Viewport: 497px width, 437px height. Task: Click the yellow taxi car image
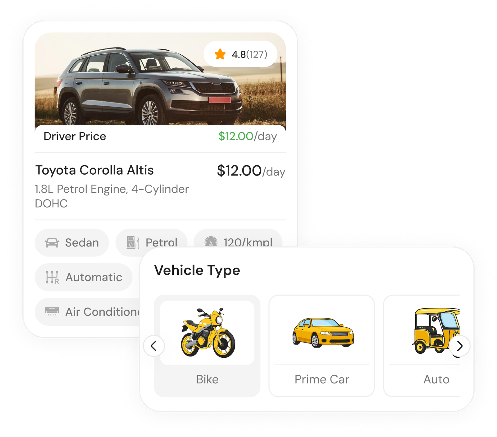pyautogui.click(x=323, y=332)
